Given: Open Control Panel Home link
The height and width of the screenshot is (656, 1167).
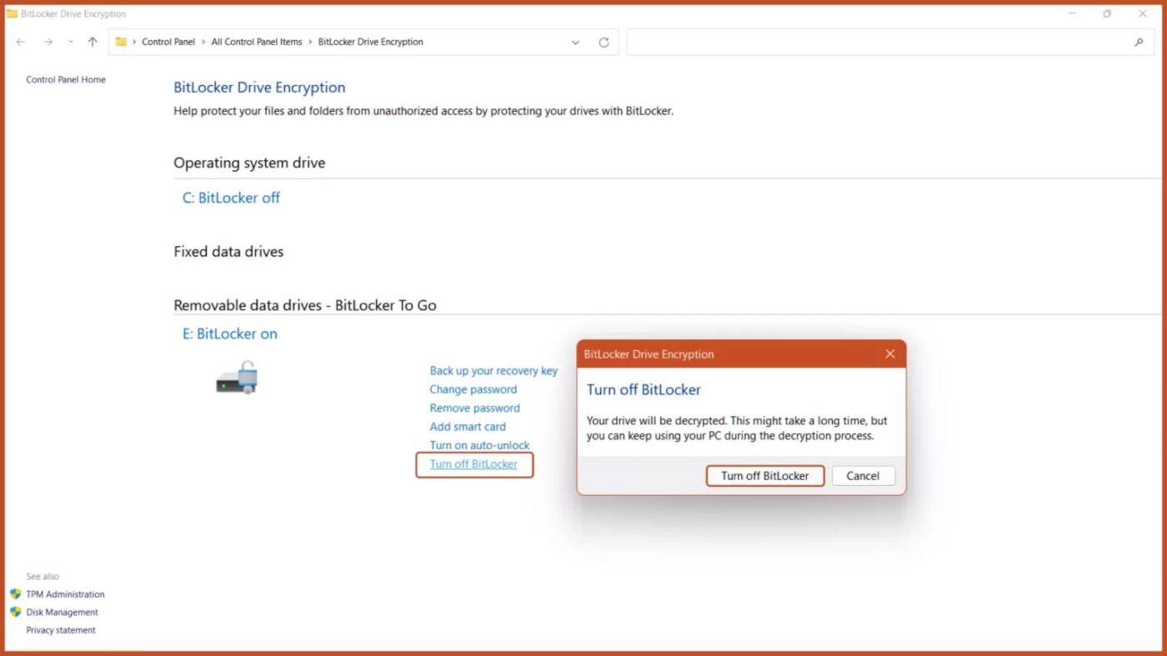Looking at the screenshot, I should 66,80.
